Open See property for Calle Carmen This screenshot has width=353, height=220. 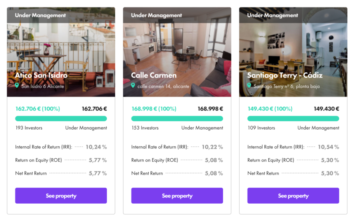[x=177, y=196]
